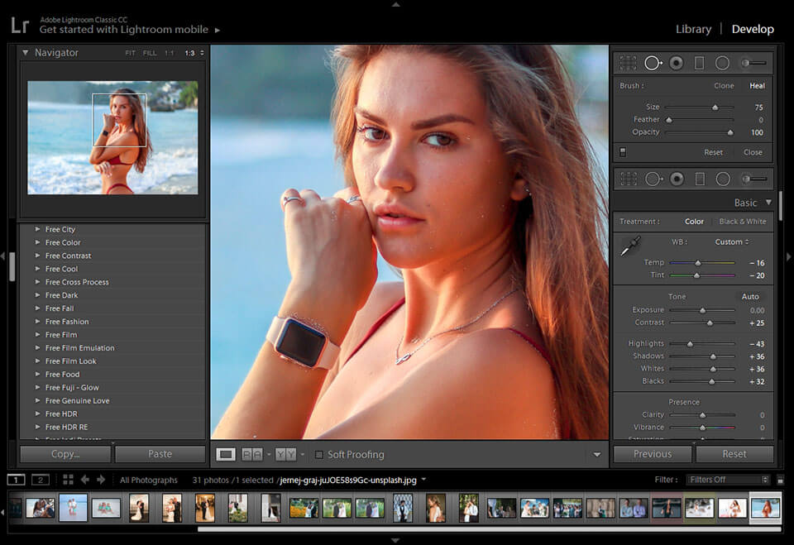Screen dimensions: 794x545
Task: Open Grid view from filmstrip toolbar
Action: click(x=68, y=480)
